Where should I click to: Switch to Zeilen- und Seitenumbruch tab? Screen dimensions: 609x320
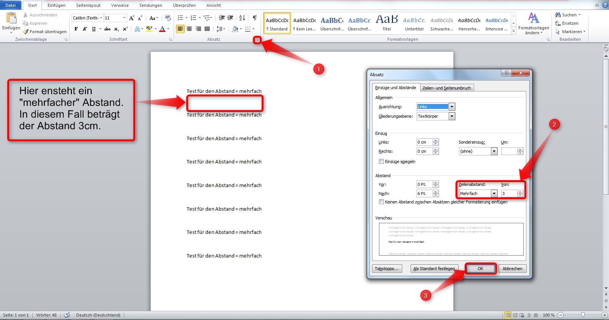click(447, 88)
